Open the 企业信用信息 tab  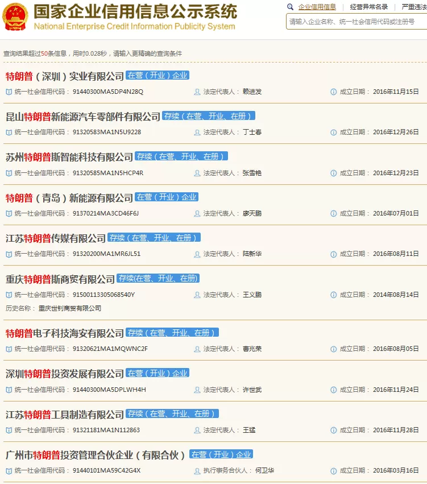pos(317,7)
